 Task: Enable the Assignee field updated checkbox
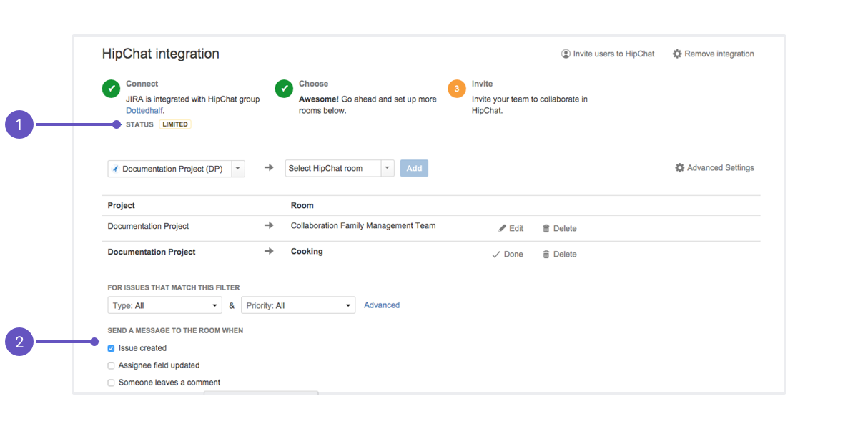111,365
